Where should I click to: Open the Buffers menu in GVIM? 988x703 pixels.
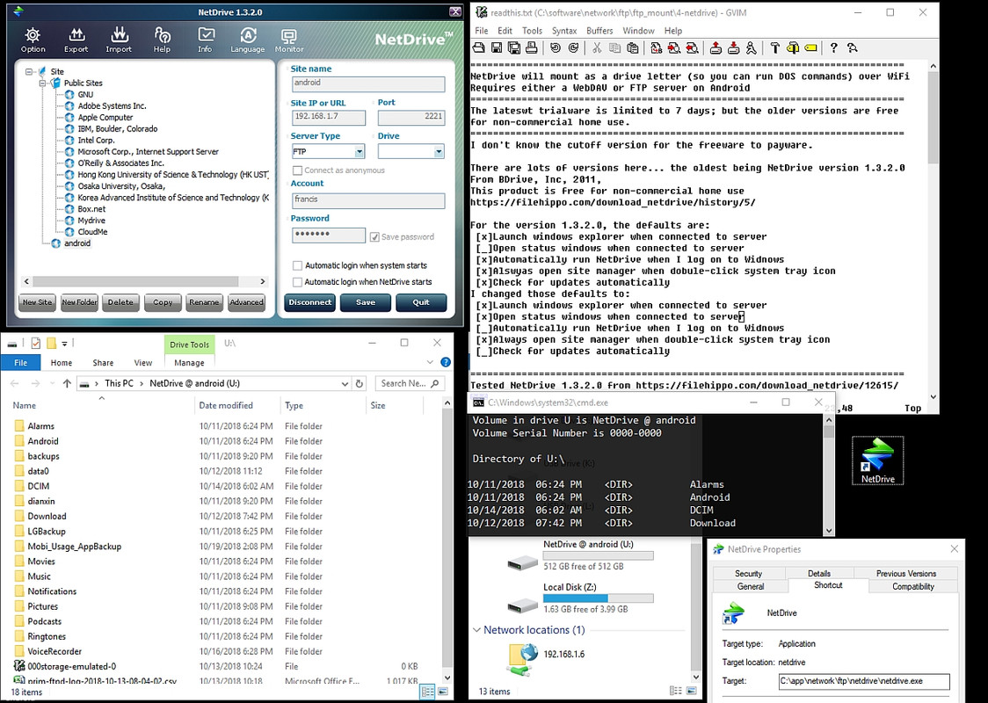click(x=599, y=31)
